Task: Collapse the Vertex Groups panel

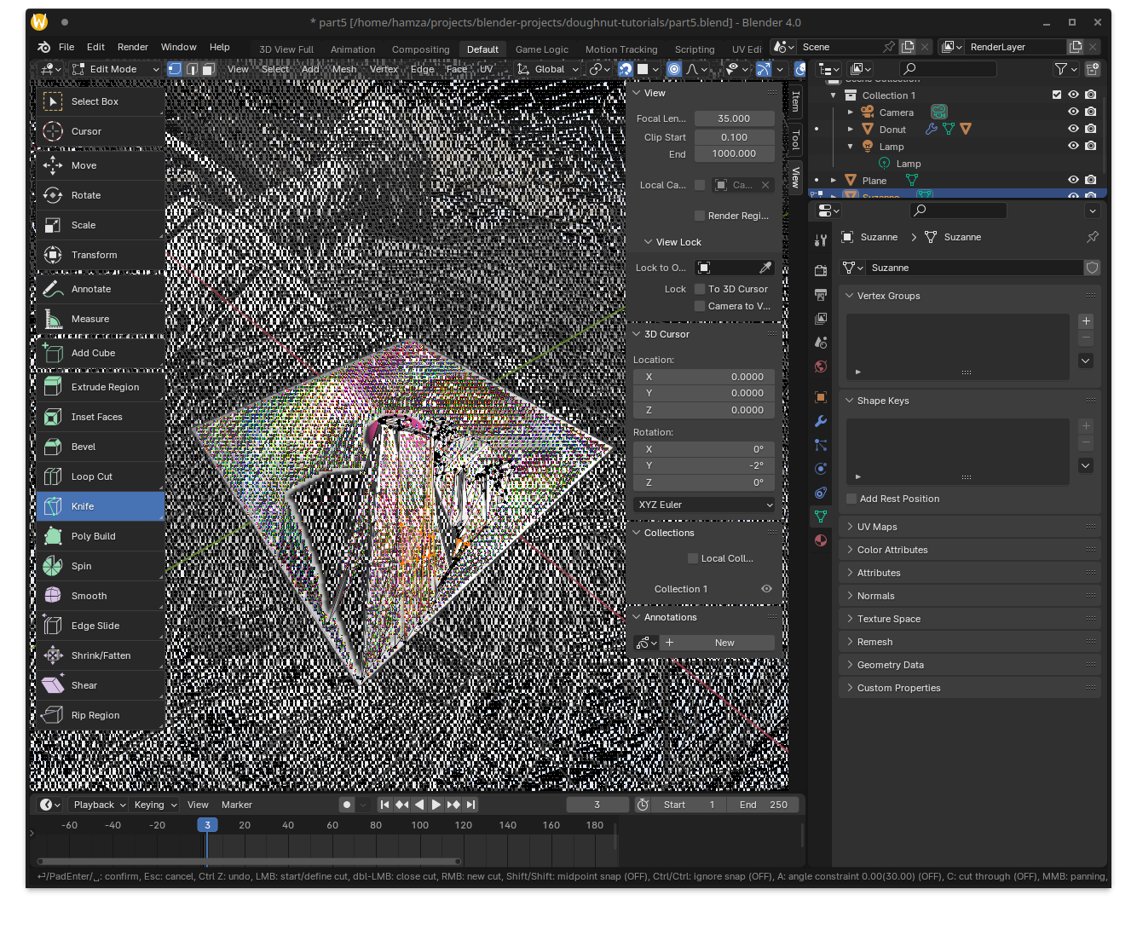Action: (x=970, y=296)
